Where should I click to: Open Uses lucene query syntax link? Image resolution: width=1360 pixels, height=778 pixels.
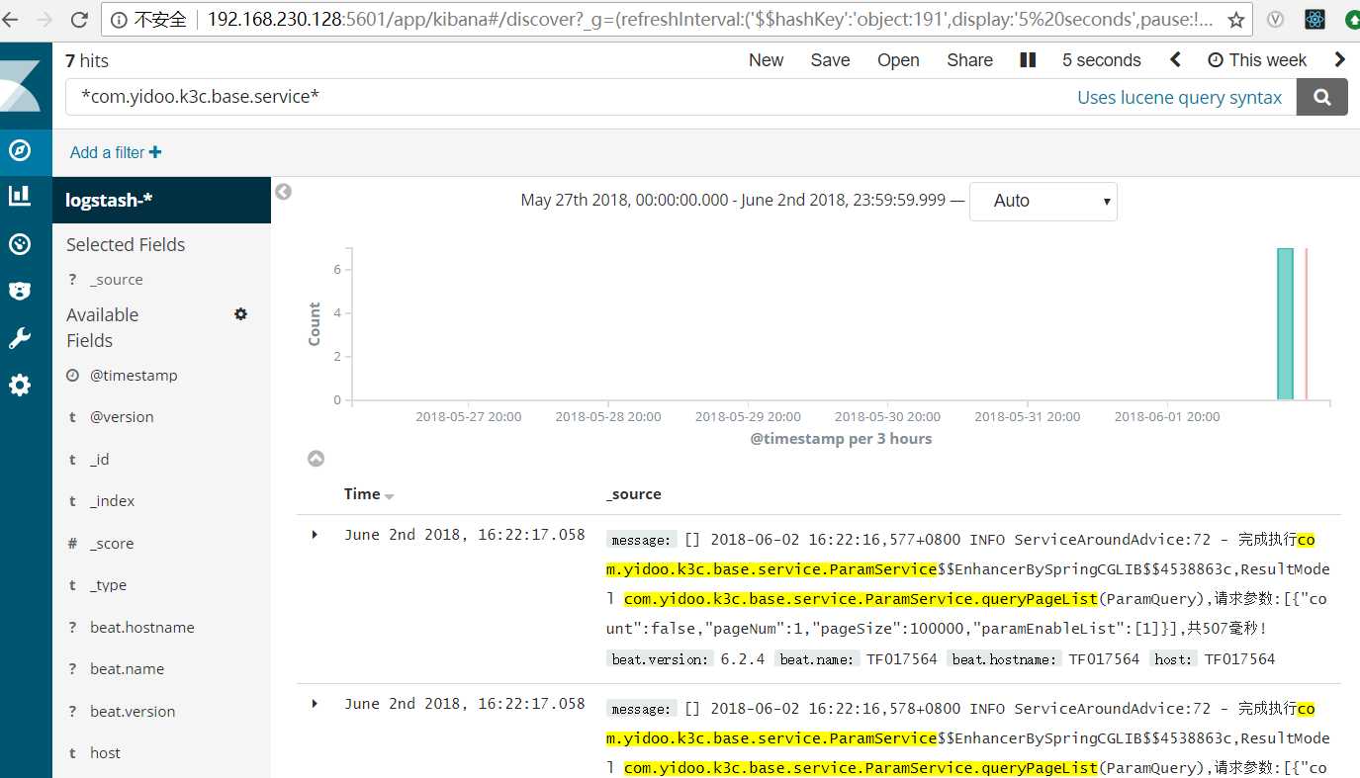(x=1179, y=98)
